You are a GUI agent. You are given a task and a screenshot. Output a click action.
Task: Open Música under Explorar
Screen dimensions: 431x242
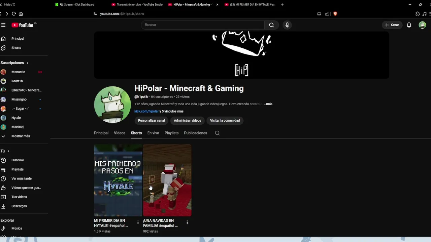(x=17, y=228)
